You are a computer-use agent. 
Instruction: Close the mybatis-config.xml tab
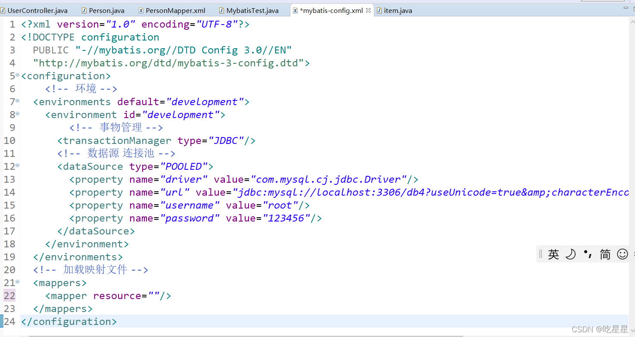click(x=368, y=10)
